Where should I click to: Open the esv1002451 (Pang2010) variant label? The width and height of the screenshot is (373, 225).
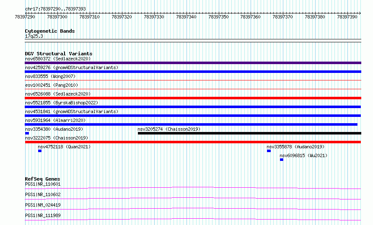52,85
